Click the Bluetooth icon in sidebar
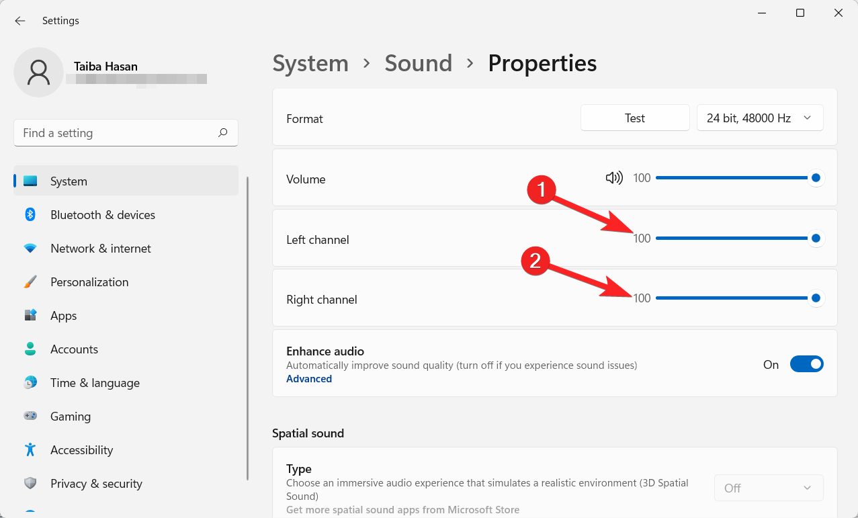This screenshot has height=518, width=858. 30,215
